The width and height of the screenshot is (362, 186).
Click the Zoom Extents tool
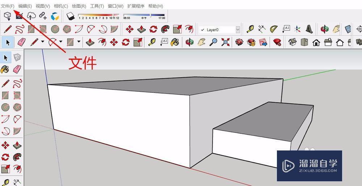click(225, 42)
